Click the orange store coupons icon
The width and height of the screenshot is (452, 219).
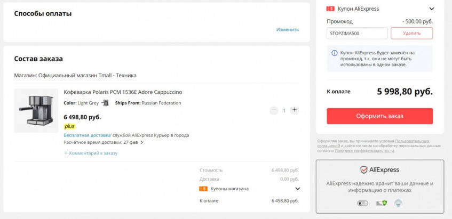pos(203,189)
